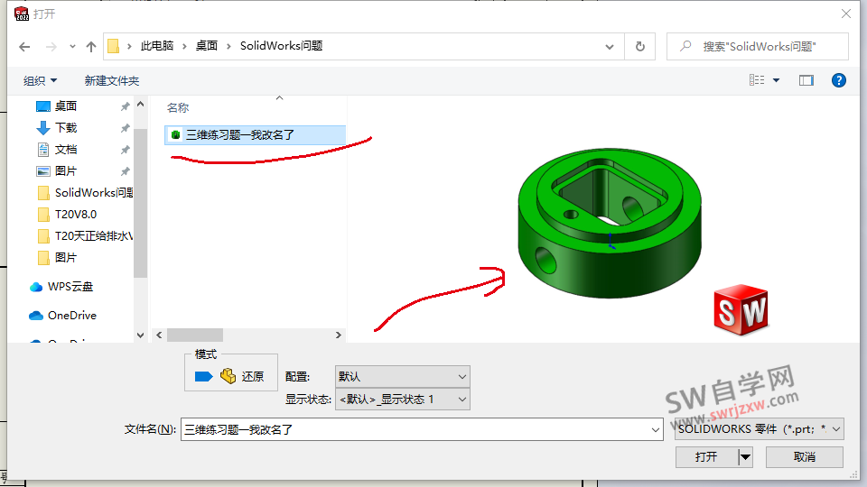Click the pin icon beside 下载

pos(126,128)
